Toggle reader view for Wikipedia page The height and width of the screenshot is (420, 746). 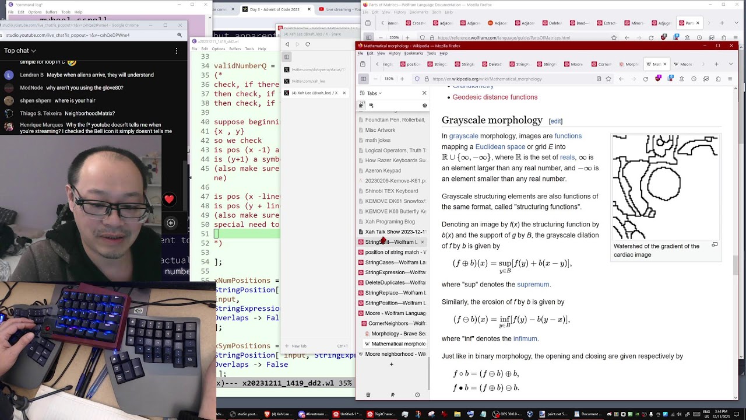pos(599,79)
